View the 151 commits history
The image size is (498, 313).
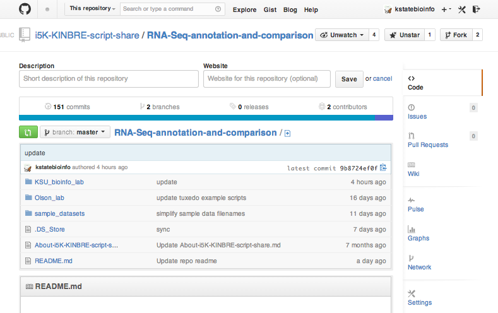click(x=68, y=107)
